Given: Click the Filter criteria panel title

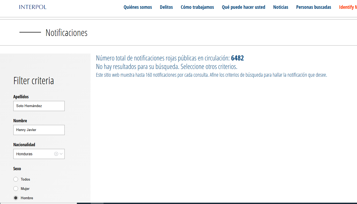Looking at the screenshot, I should [x=34, y=80].
